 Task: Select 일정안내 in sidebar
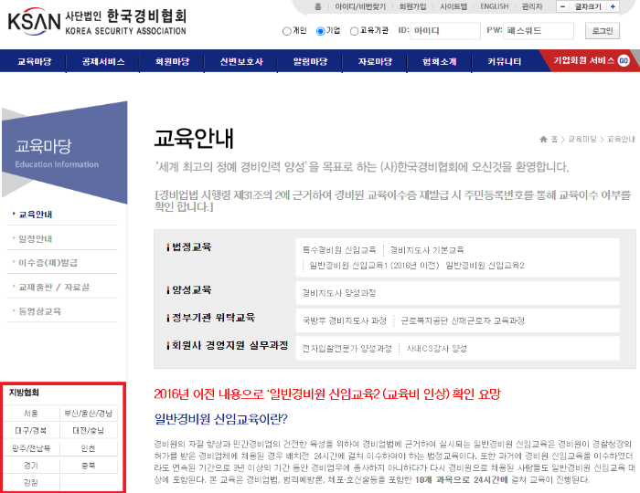[x=36, y=239]
